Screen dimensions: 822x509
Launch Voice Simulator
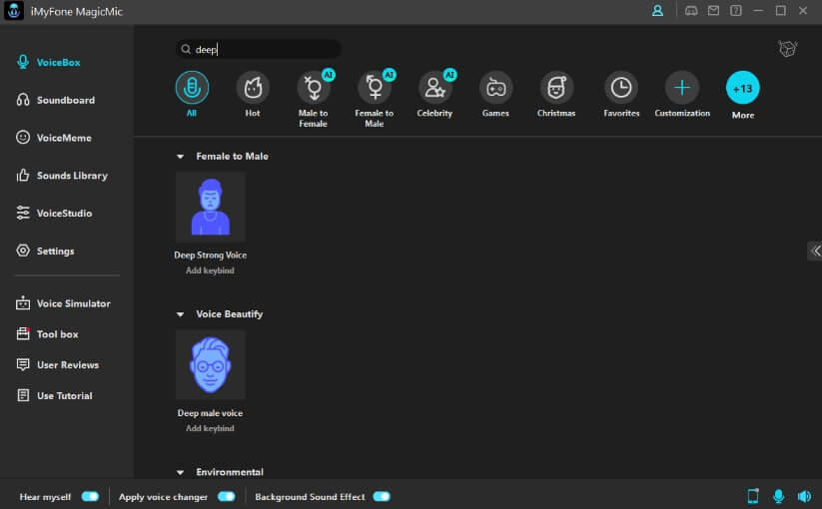[64, 303]
